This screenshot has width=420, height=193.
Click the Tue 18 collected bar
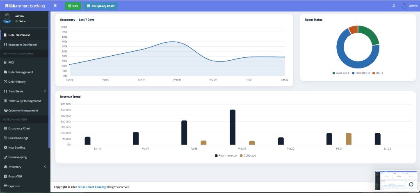[x=203, y=143]
